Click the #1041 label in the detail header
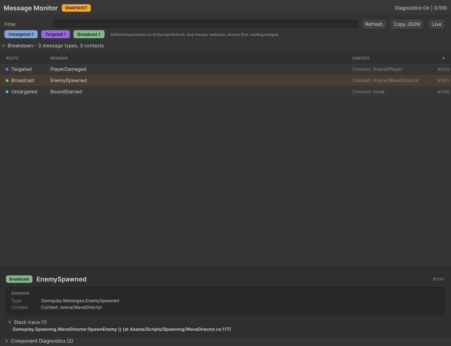Image resolution: width=451 pixels, height=346 pixels. [439, 279]
